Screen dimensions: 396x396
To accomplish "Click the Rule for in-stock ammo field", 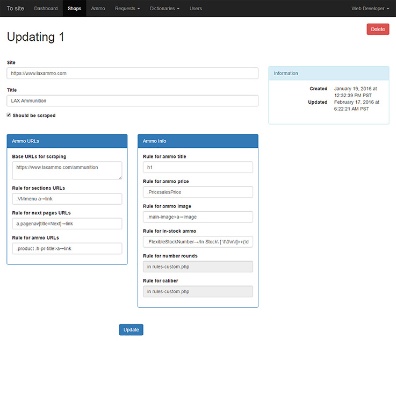I will (198, 242).
